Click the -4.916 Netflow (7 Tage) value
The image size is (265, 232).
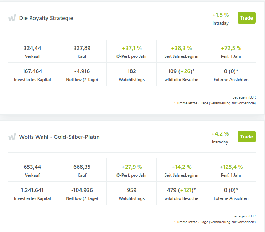click(x=82, y=71)
